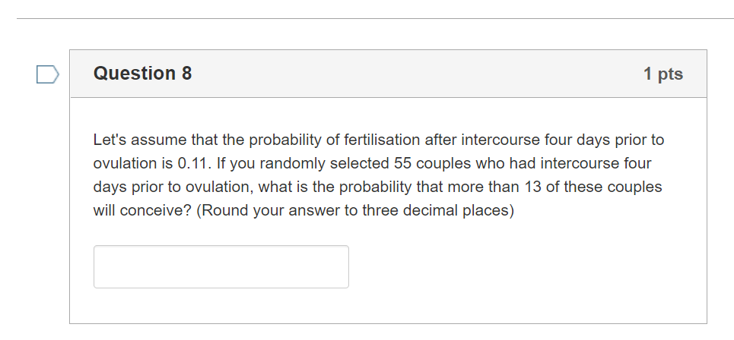Click the 1 pts label
Viewport: 734px width, 340px height.
(x=663, y=74)
